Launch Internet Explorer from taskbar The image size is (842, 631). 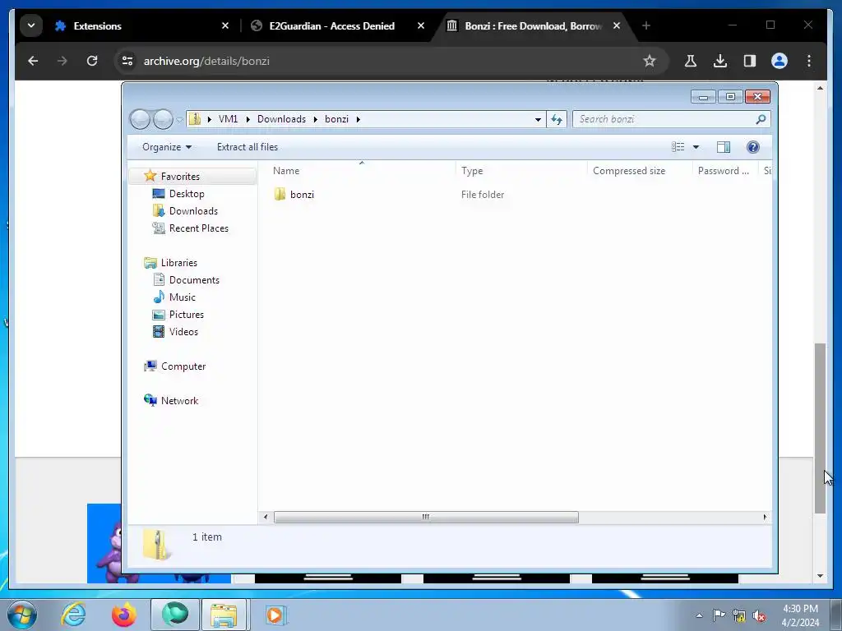(x=73, y=615)
